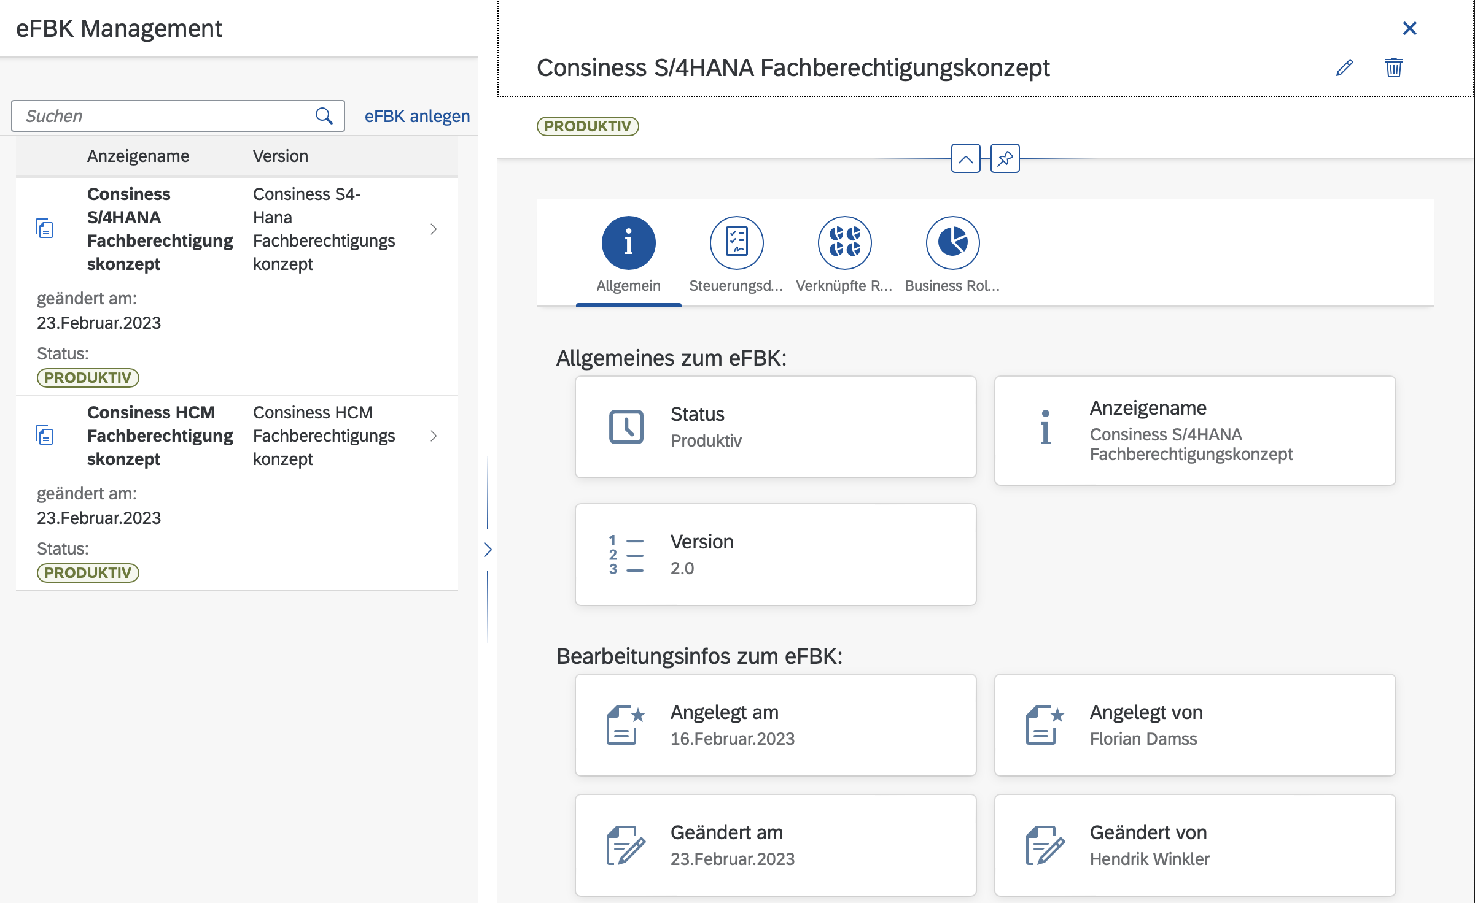
Task: Click the trash delete icon in header
Action: (1393, 67)
